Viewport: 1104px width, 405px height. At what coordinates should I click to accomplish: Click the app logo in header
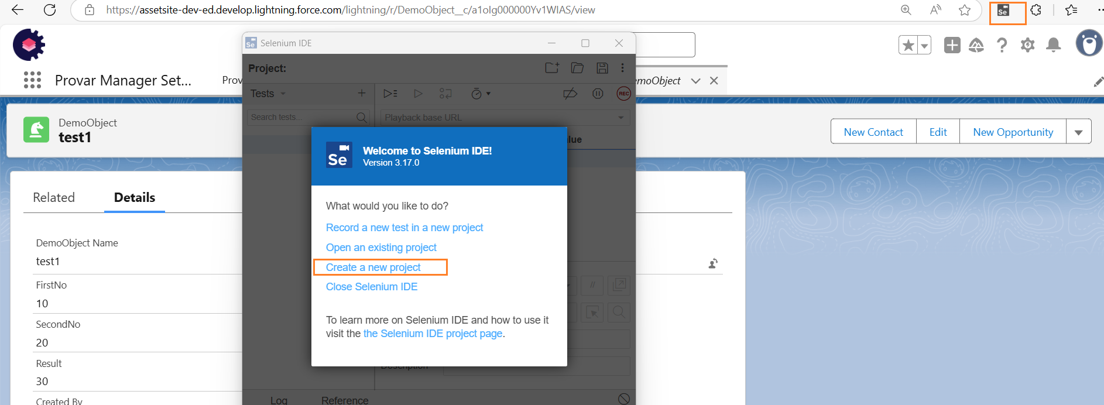point(29,44)
